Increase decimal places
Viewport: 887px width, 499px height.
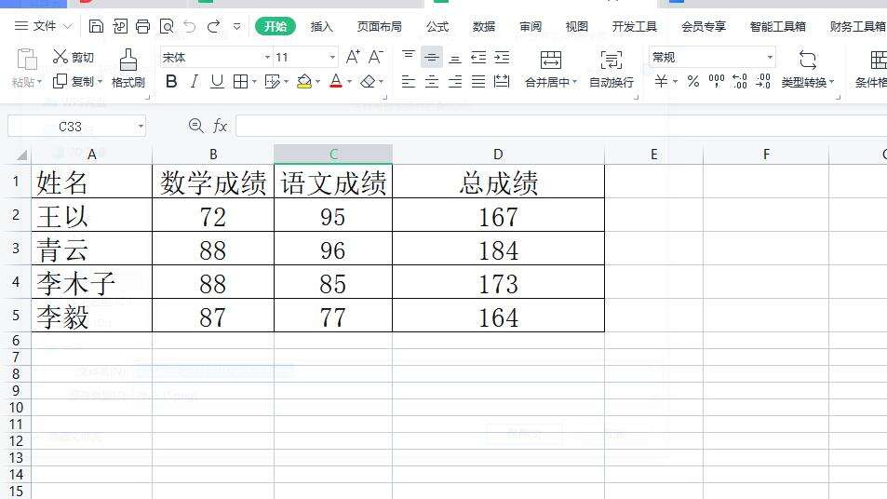739,82
